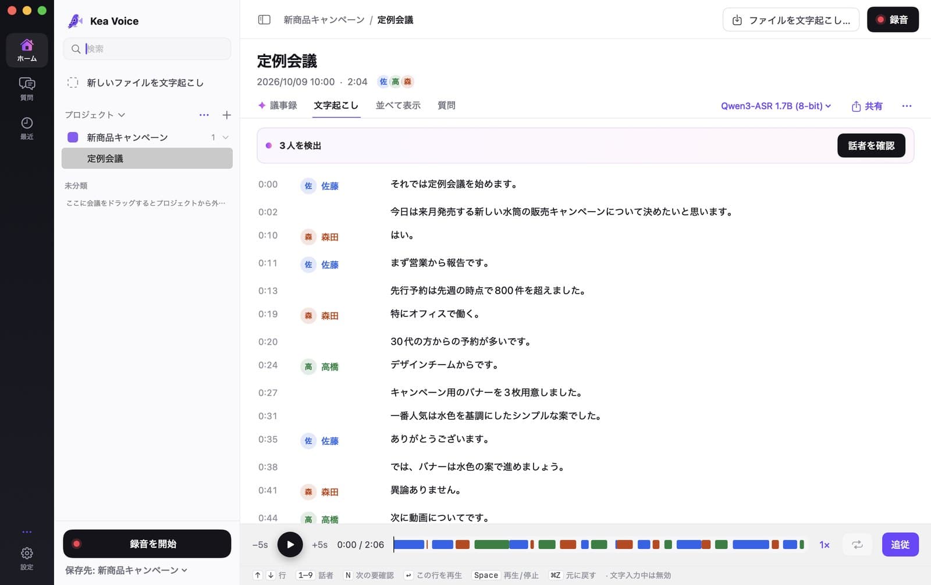Screen dimensions: 931x585
Task: Click the 話者を確認 button
Action: click(871, 145)
